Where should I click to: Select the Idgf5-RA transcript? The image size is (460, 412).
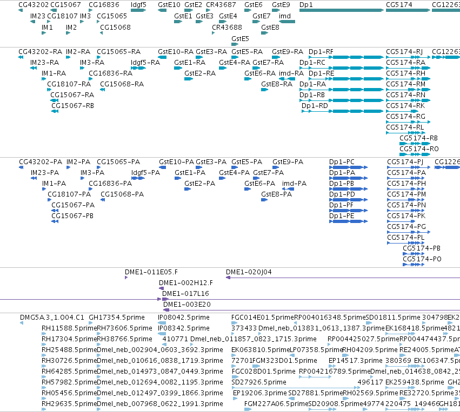pyautogui.click(x=138, y=68)
